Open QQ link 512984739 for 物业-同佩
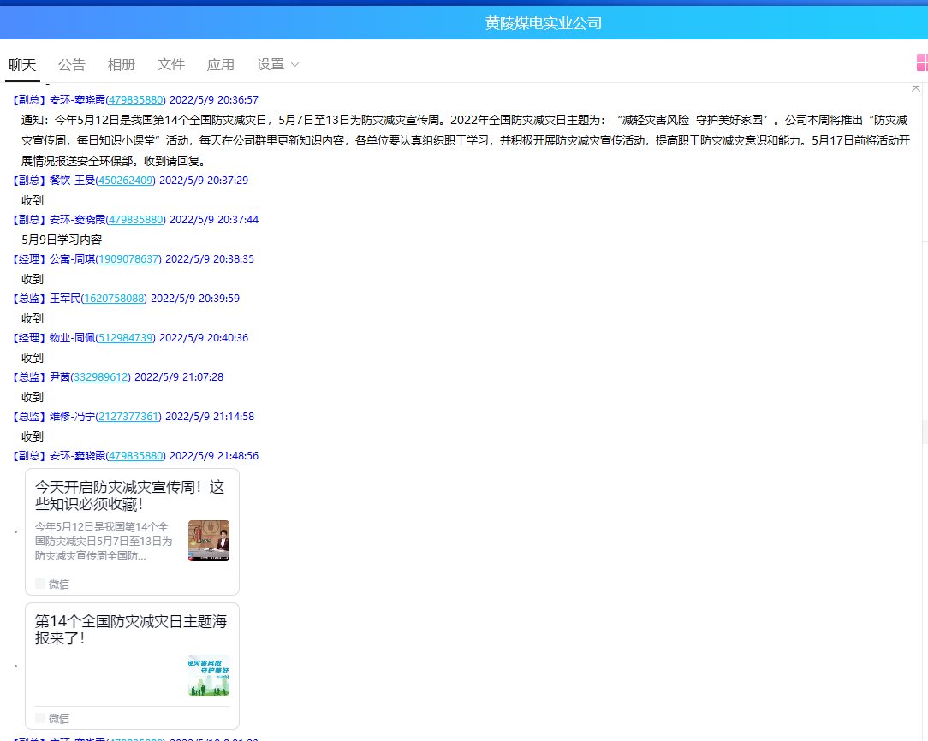The height and width of the screenshot is (741, 928). [126, 338]
